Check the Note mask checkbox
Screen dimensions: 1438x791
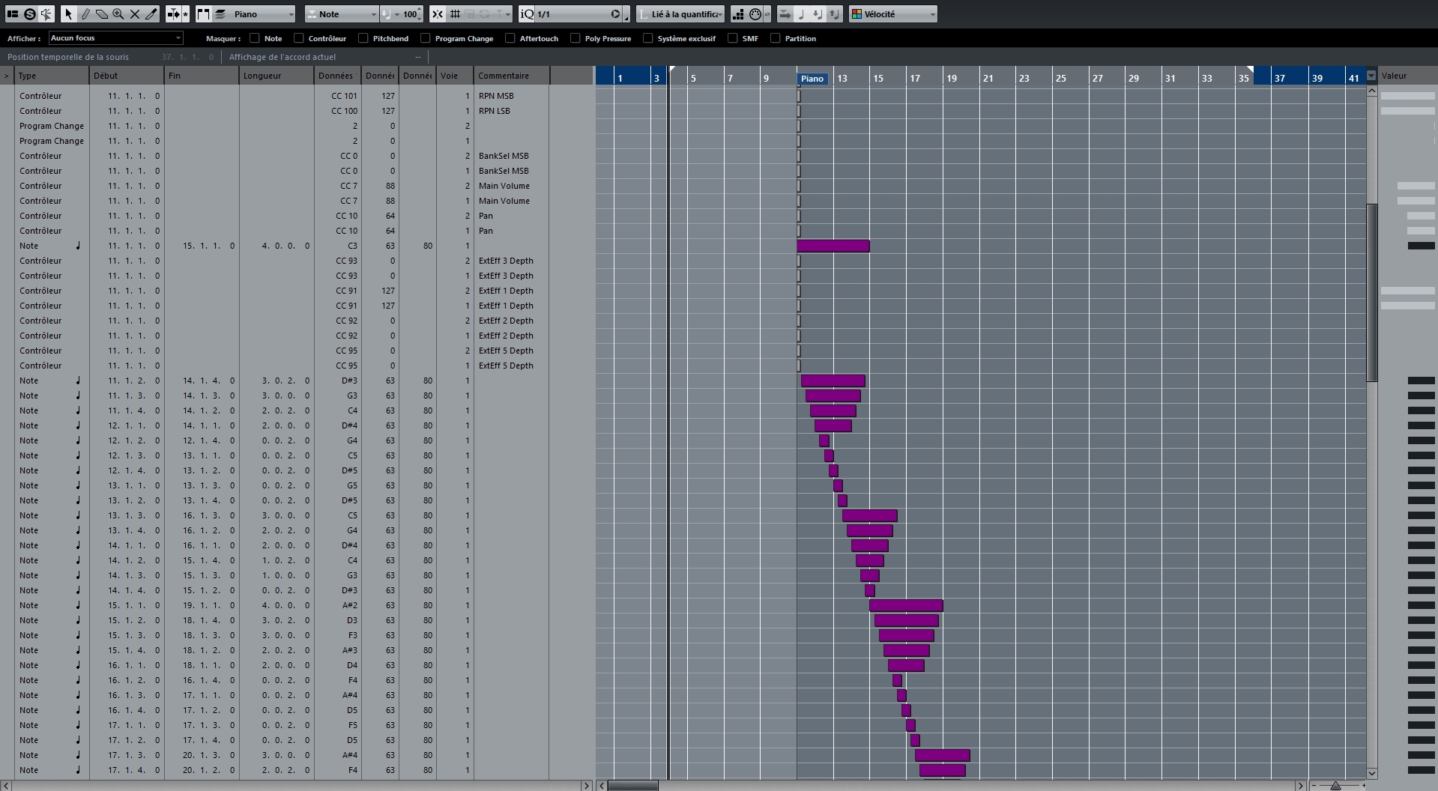click(x=255, y=38)
